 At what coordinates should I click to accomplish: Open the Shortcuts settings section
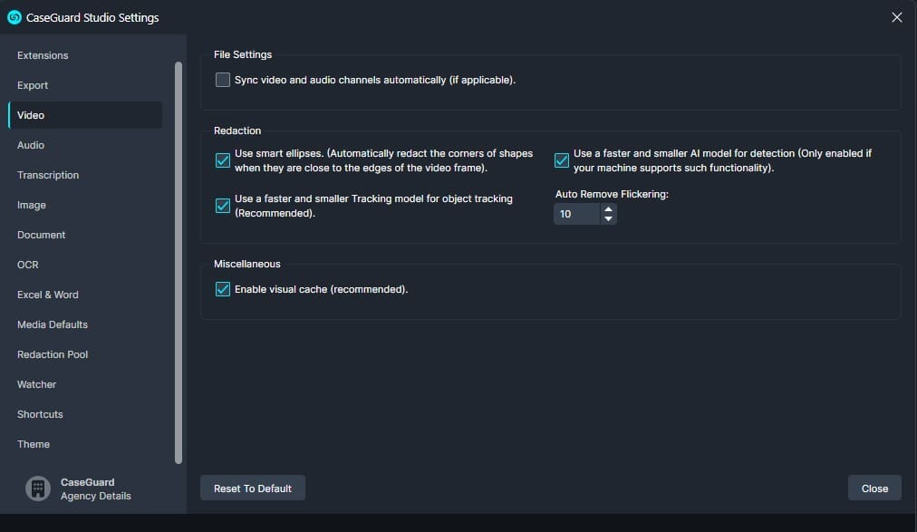click(40, 414)
